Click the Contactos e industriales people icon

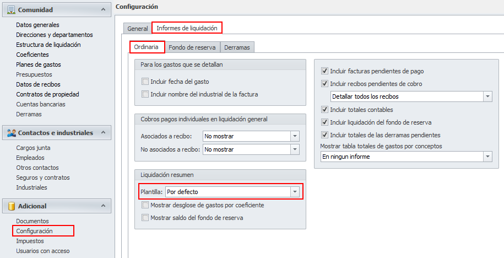[x=11, y=133]
